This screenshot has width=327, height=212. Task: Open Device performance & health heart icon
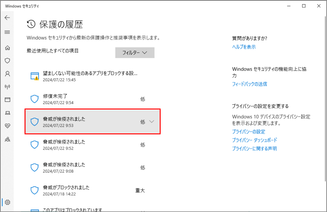[8, 126]
